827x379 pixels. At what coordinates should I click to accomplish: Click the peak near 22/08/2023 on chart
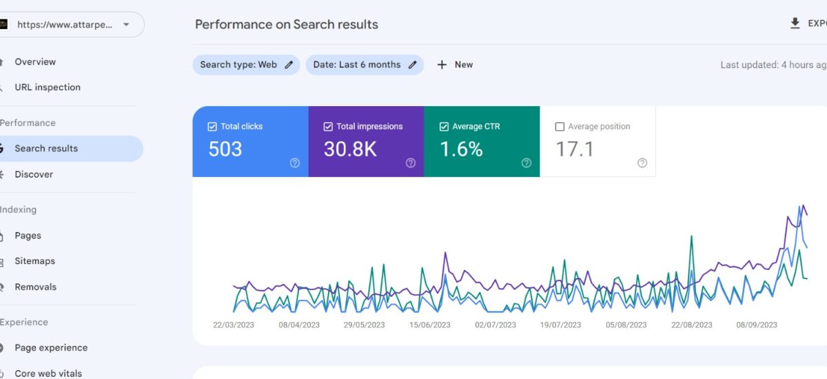691,236
